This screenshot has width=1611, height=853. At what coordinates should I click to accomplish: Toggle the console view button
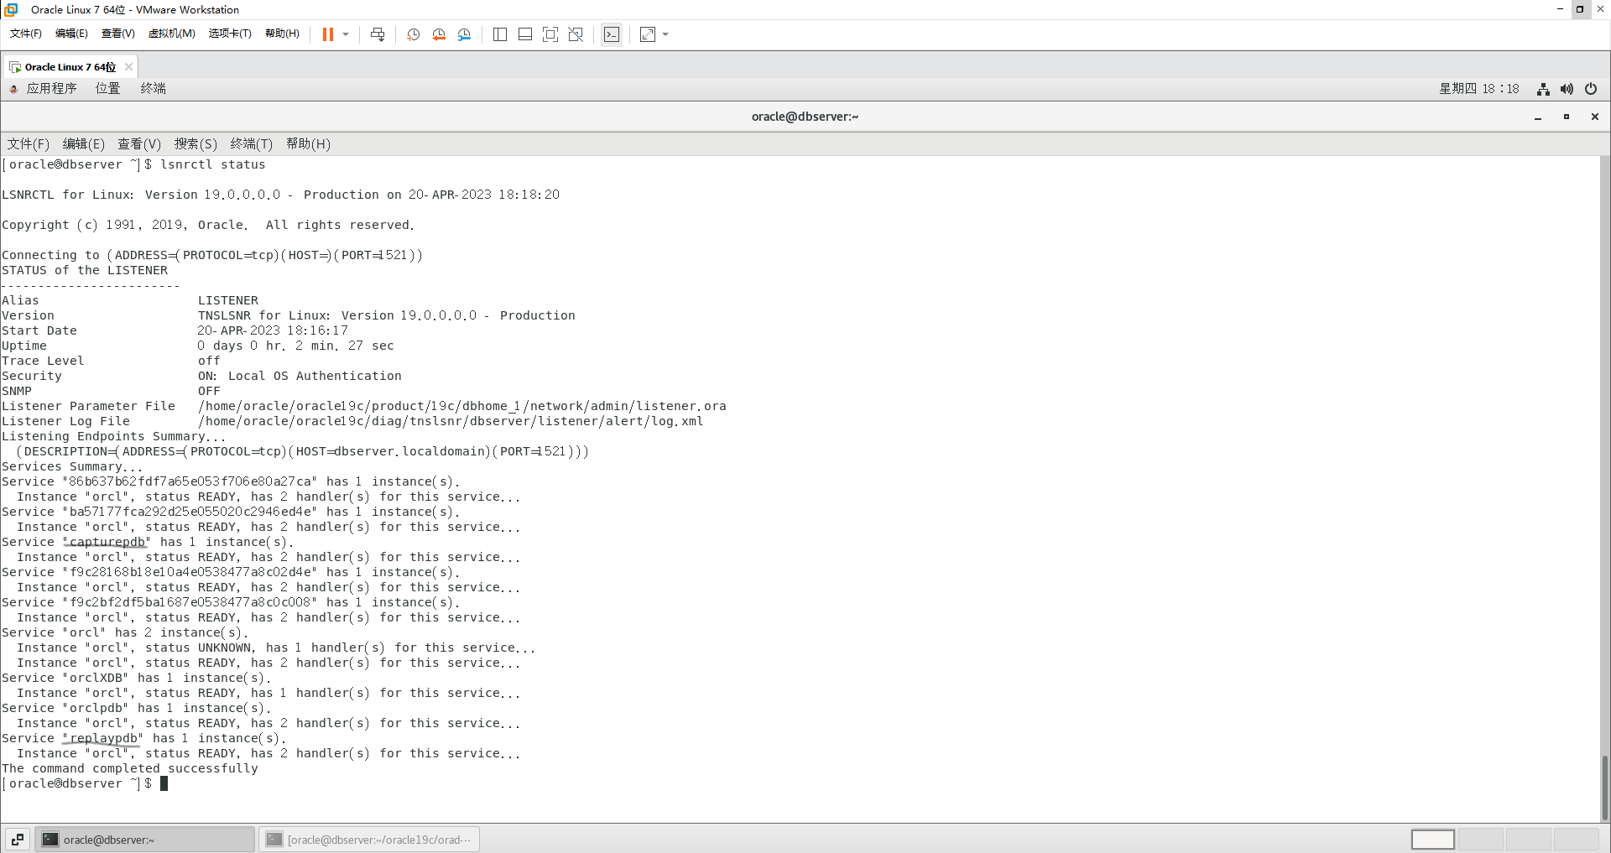(x=612, y=34)
